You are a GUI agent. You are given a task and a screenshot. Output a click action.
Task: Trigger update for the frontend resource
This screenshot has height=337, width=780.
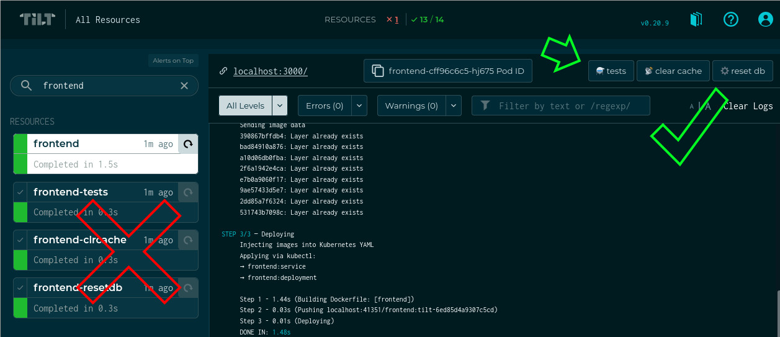[x=188, y=144]
